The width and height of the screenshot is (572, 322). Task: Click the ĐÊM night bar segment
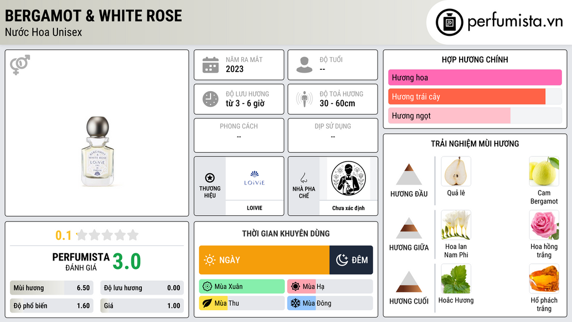click(x=351, y=260)
